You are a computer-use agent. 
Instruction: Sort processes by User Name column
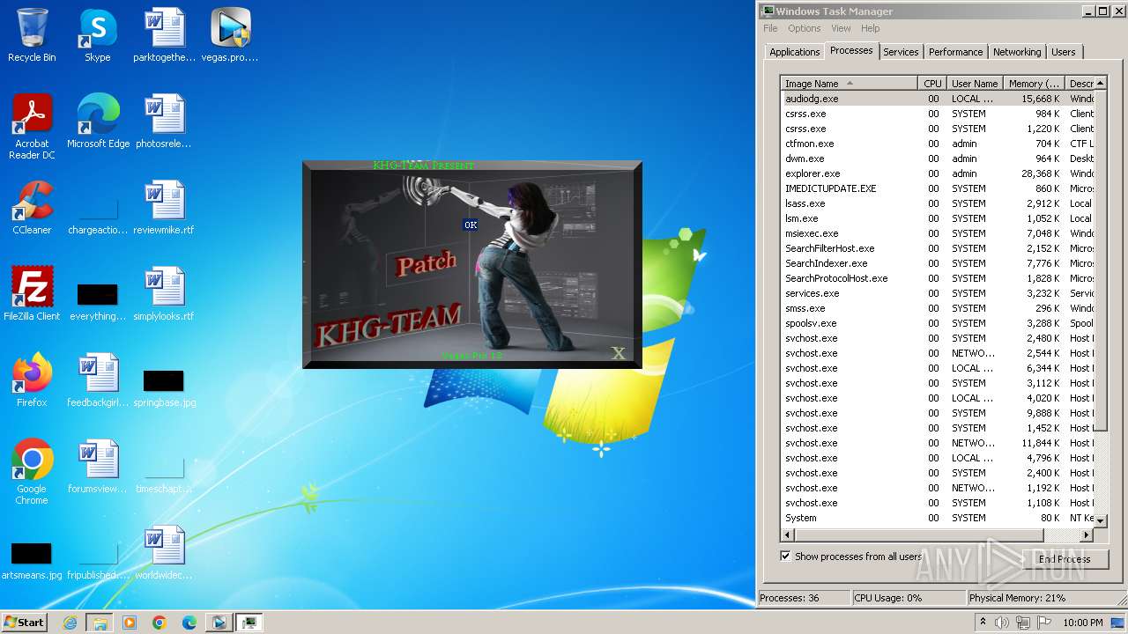pyautogui.click(x=975, y=84)
